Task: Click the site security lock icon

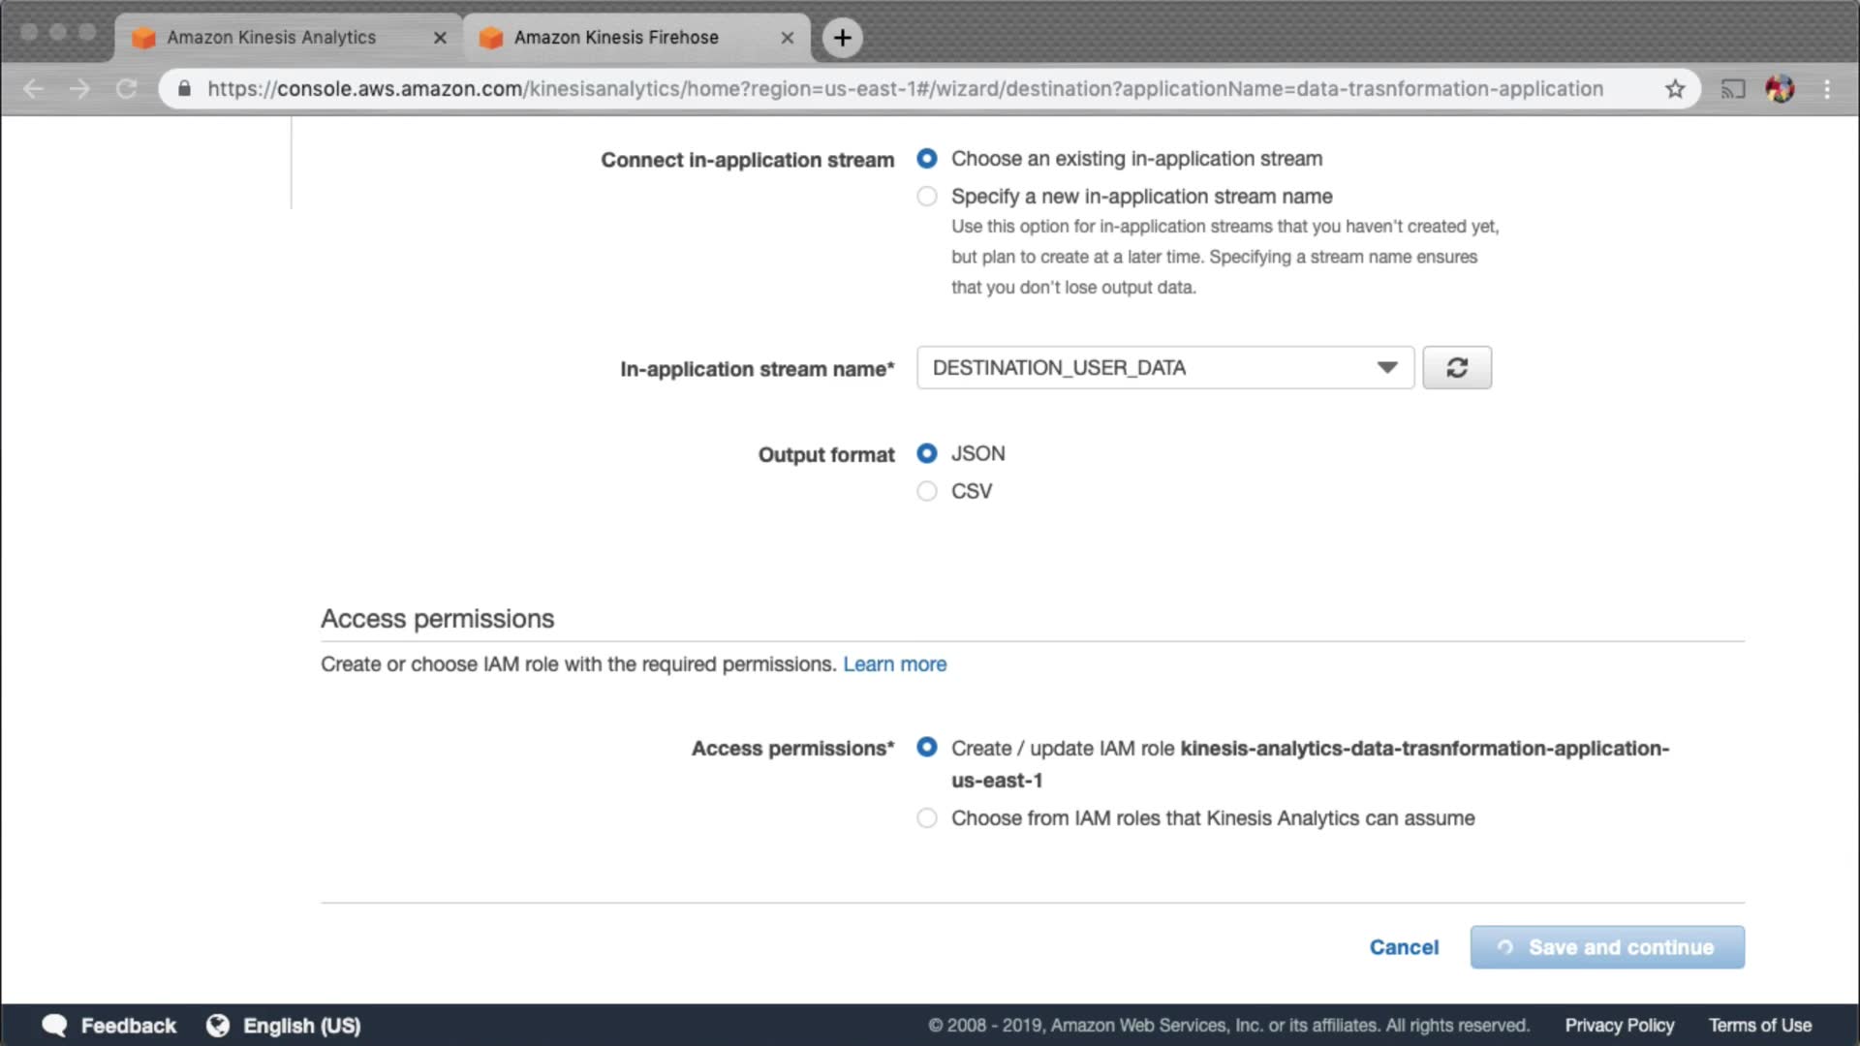Action: pyautogui.click(x=184, y=89)
